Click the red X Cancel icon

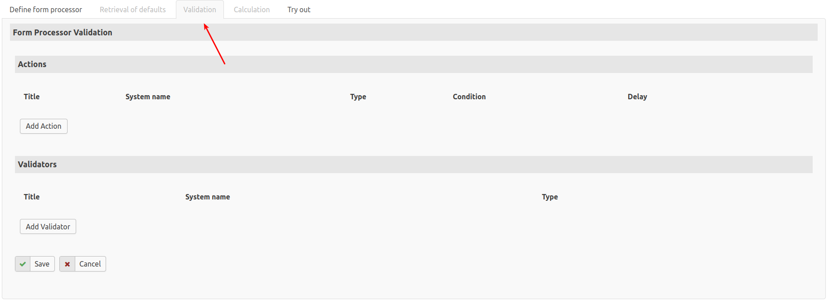coord(67,264)
